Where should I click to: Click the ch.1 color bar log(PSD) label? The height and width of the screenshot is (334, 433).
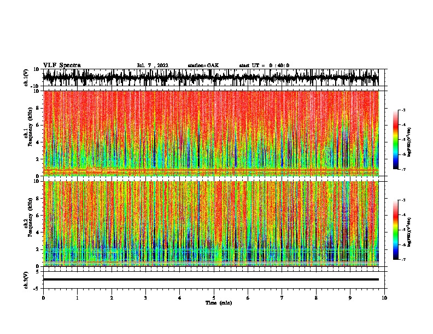[409, 142]
